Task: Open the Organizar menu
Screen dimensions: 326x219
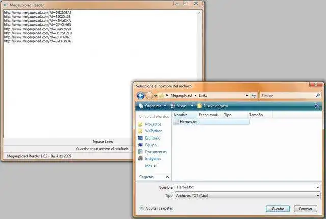Action: (152, 106)
